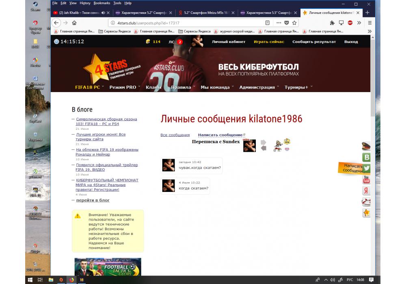Open page actions three-dots menu
This screenshot has height=284, width=406.
pyautogui.click(x=279, y=23)
